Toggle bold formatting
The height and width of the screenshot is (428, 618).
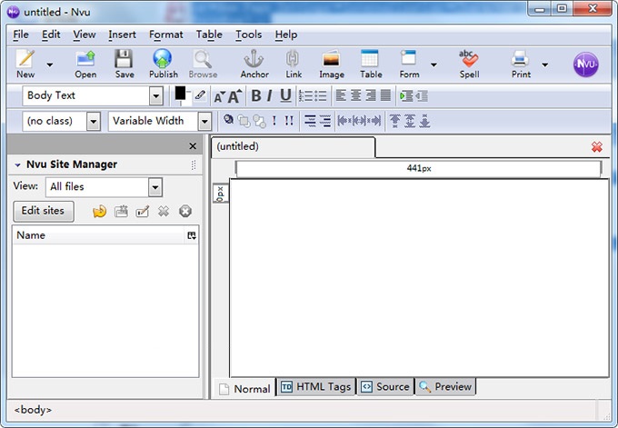click(x=255, y=95)
